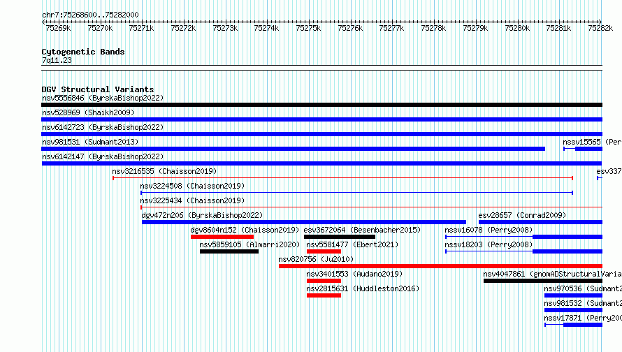
Task: Select the 7q11.23 band label
Action: (x=57, y=60)
